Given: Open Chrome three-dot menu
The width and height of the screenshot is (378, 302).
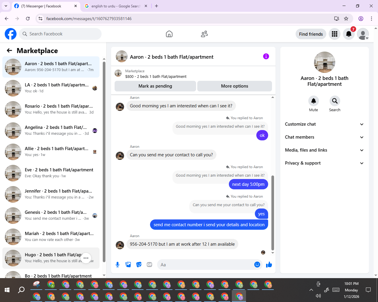Looking at the screenshot, I should (x=372, y=19).
